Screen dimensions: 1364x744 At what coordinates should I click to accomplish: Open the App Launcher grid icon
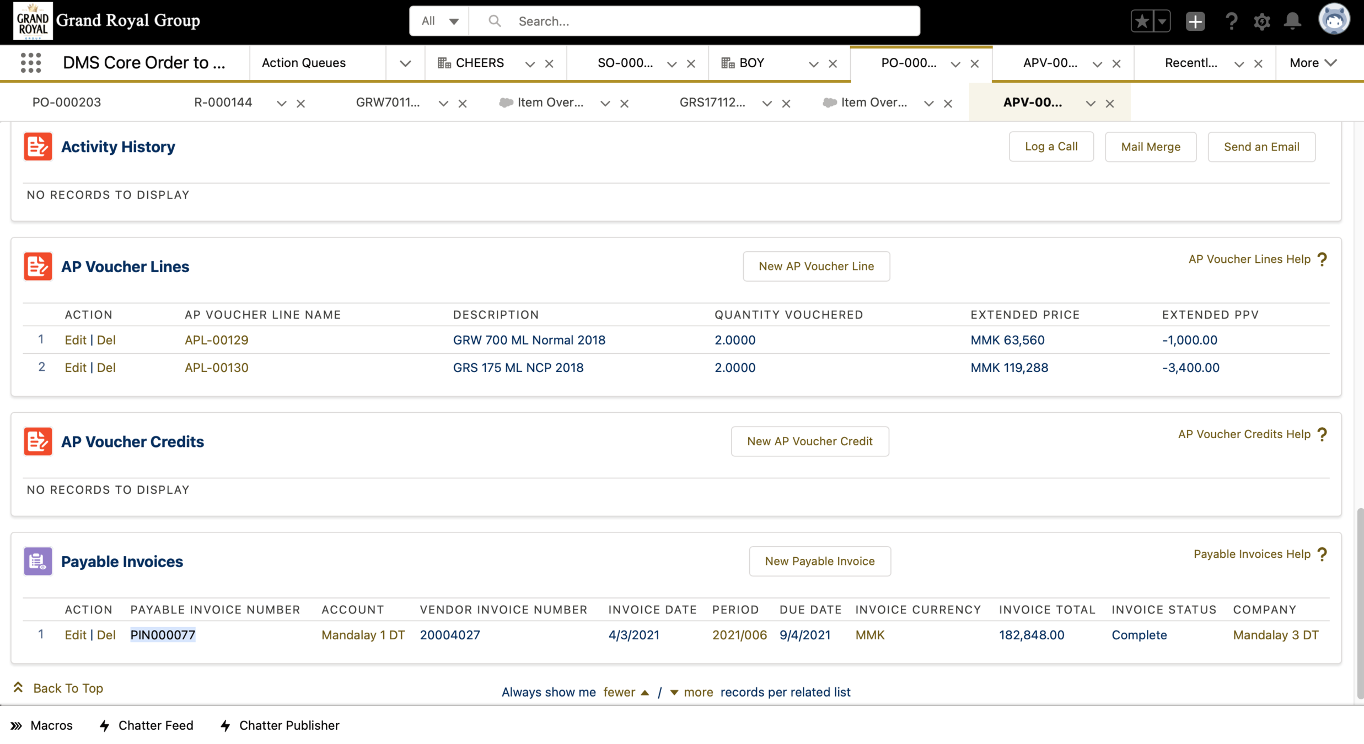click(x=31, y=63)
